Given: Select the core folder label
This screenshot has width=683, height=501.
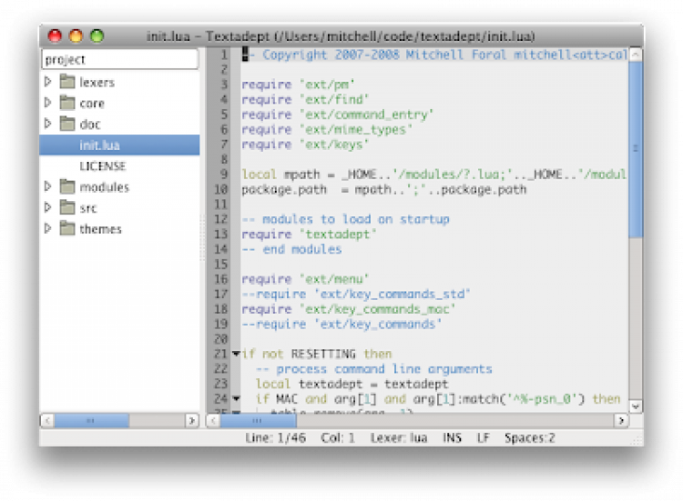Looking at the screenshot, I should click(92, 104).
